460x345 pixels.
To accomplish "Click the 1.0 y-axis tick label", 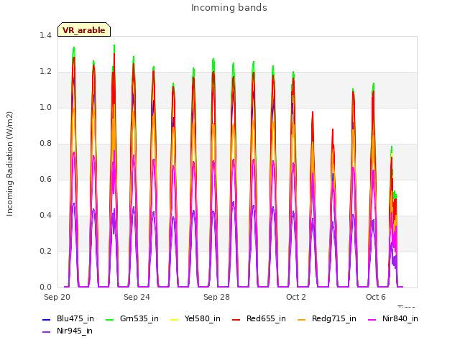I will coord(45,107).
